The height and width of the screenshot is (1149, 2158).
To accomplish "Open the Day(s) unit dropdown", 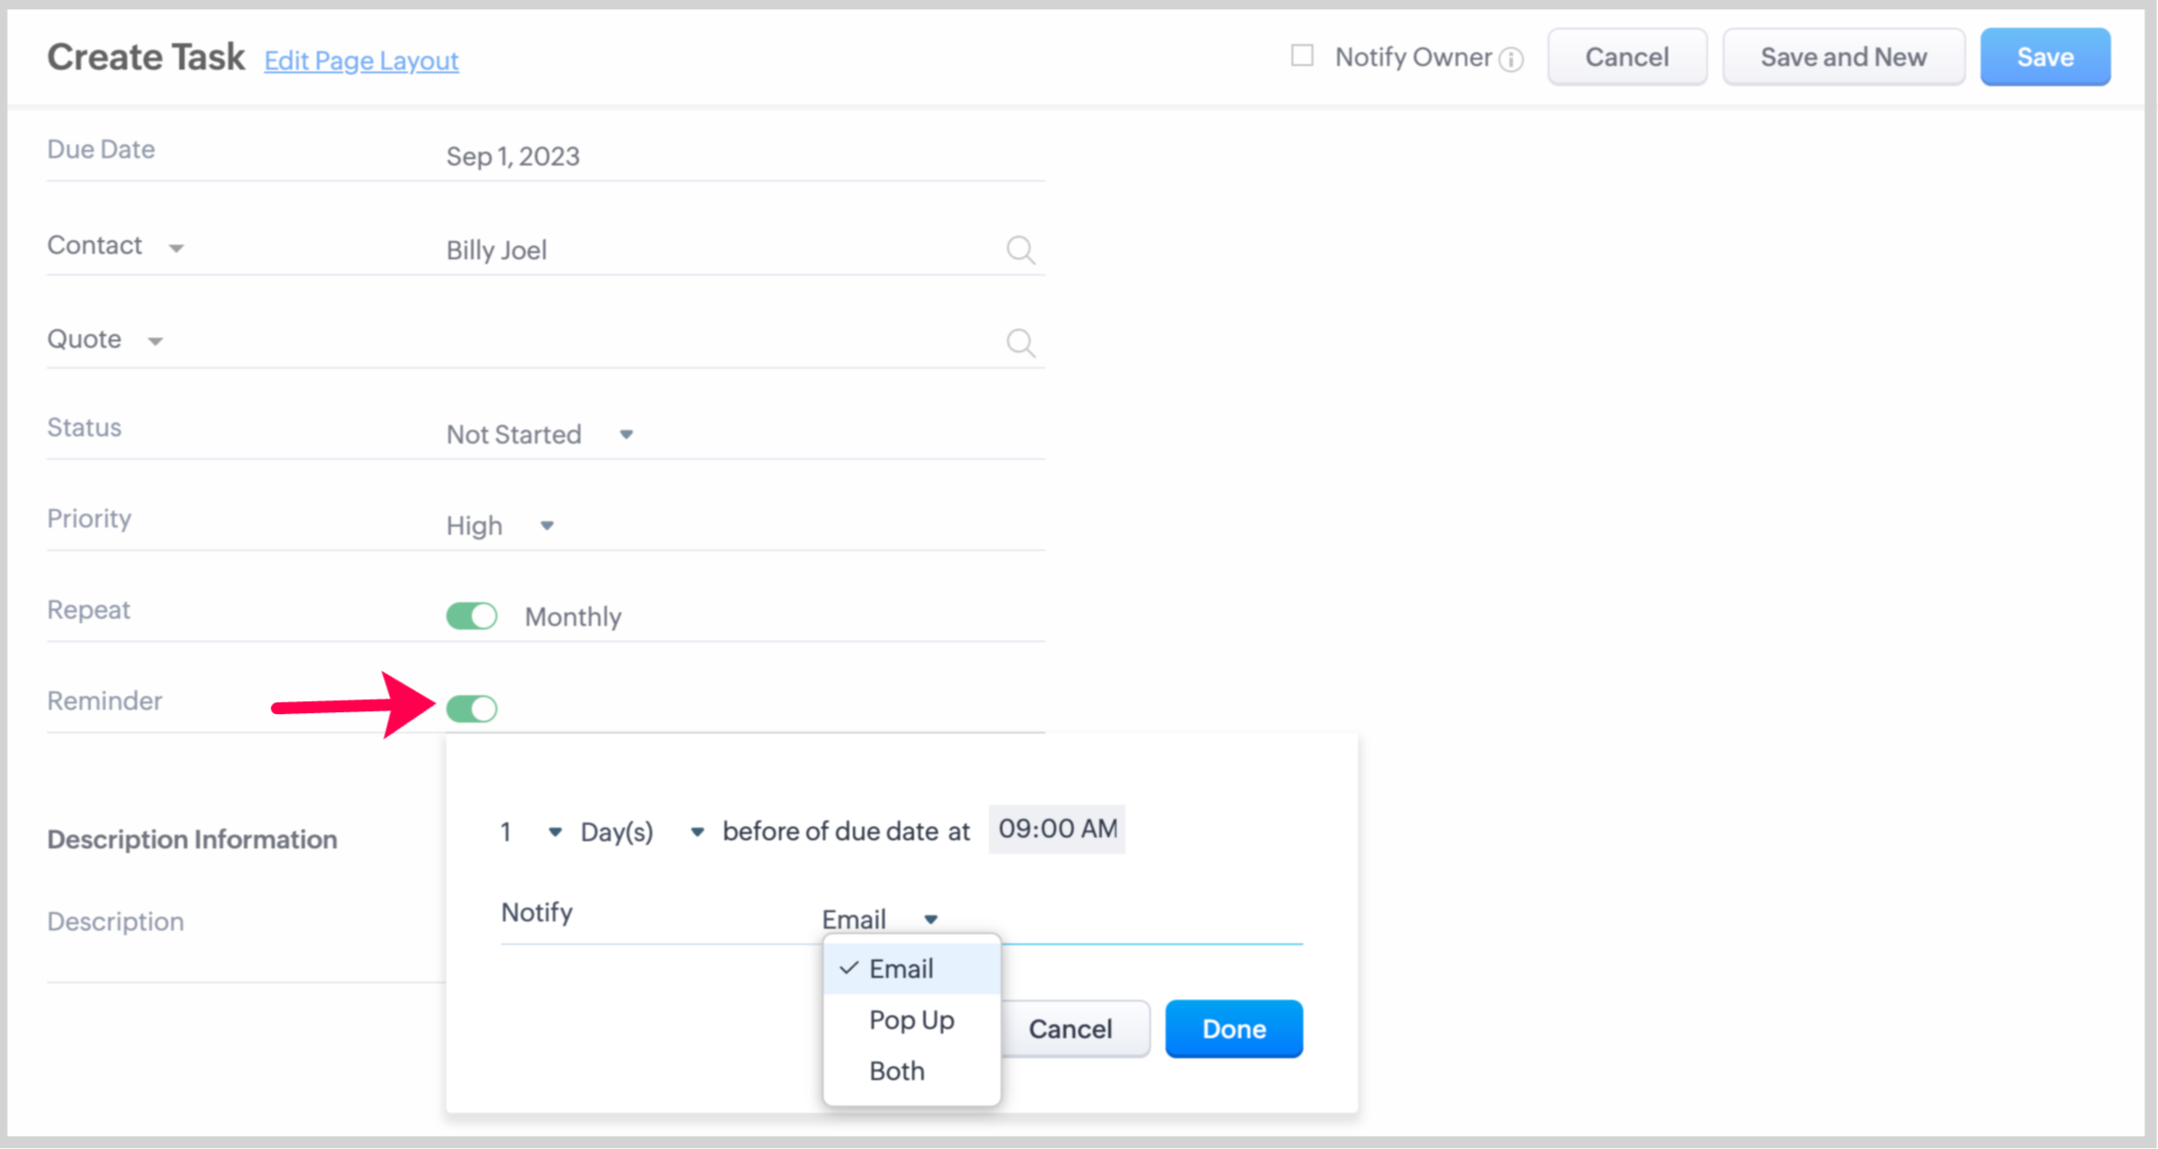I will coord(697,832).
